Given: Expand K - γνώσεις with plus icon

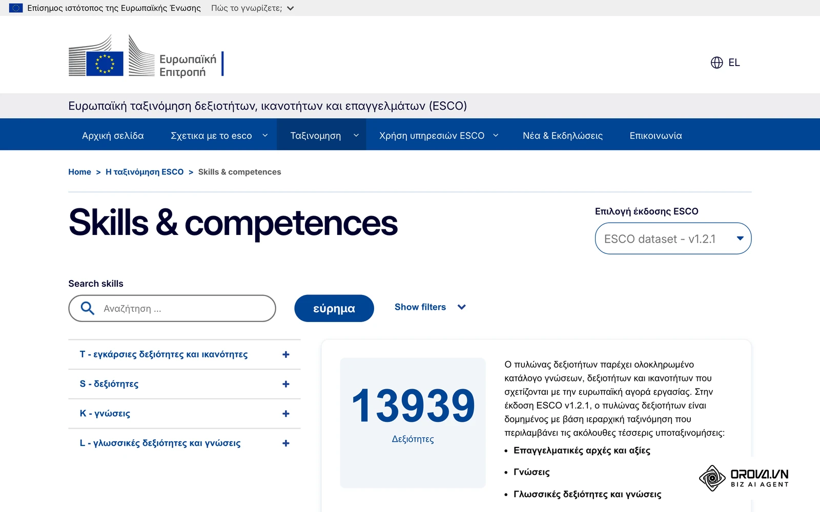Looking at the screenshot, I should click(x=286, y=414).
